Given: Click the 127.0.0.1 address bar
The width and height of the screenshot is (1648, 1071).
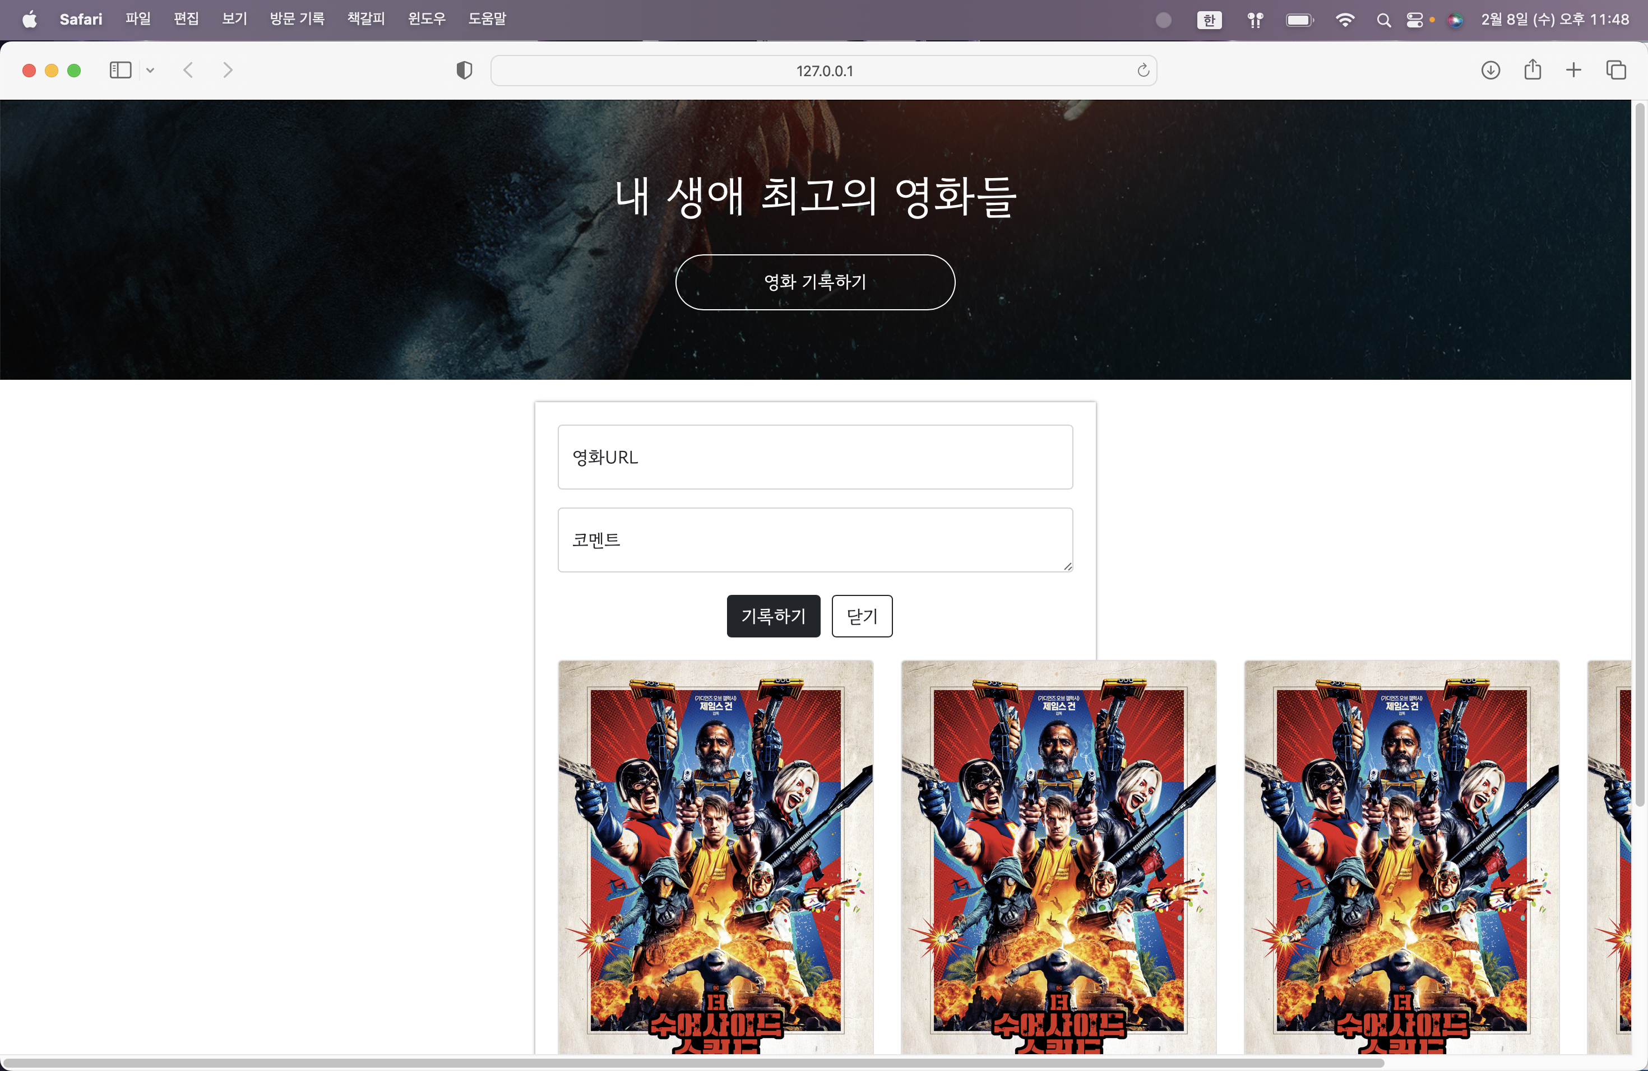Looking at the screenshot, I should click(823, 71).
